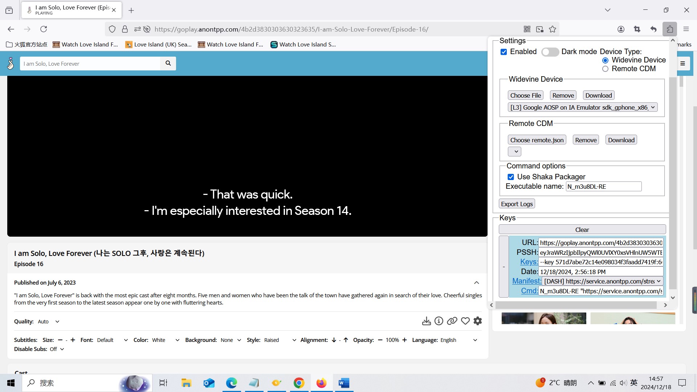This screenshot has width=697, height=392.
Task: Open the player settings gear icon
Action: coord(478,321)
